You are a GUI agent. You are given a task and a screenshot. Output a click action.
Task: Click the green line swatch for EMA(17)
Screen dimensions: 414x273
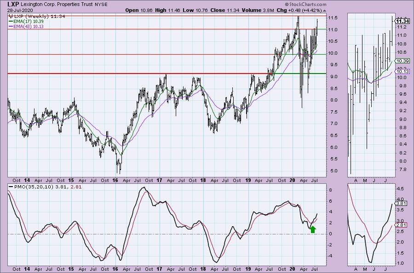tap(11, 21)
